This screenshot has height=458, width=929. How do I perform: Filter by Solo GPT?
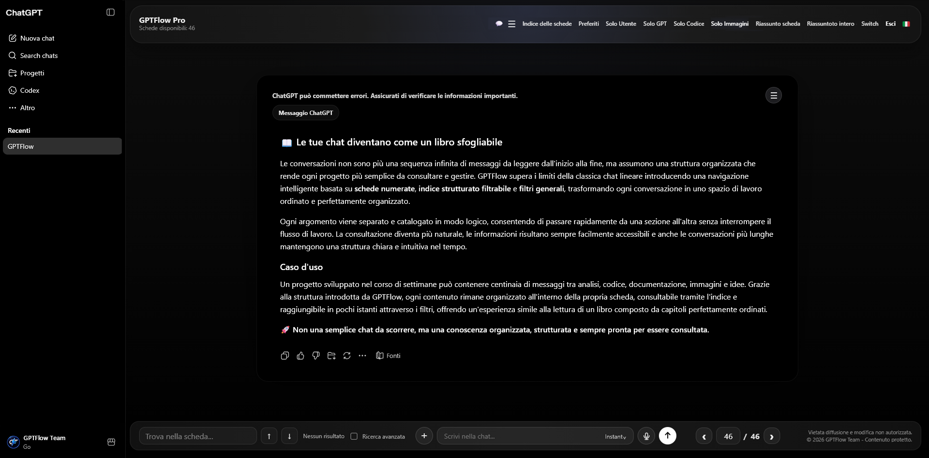pos(655,24)
